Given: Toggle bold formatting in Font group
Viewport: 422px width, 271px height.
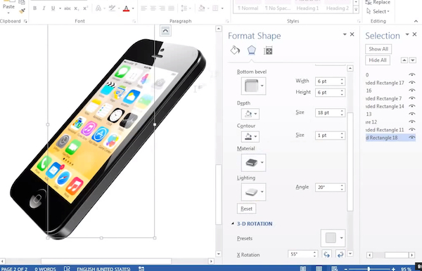Looking at the screenshot, I should (x=34, y=8).
